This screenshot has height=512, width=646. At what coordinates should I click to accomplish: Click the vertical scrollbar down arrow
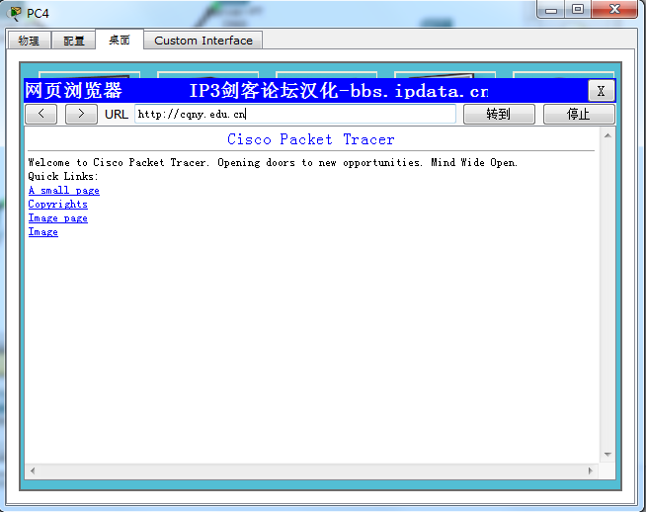tap(607, 455)
